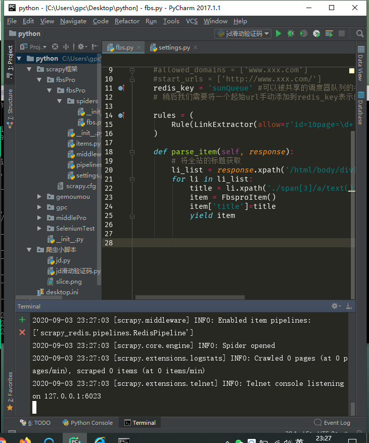Open the Proj. view selector dropdown
369x443 pixels.
[x=33, y=47]
